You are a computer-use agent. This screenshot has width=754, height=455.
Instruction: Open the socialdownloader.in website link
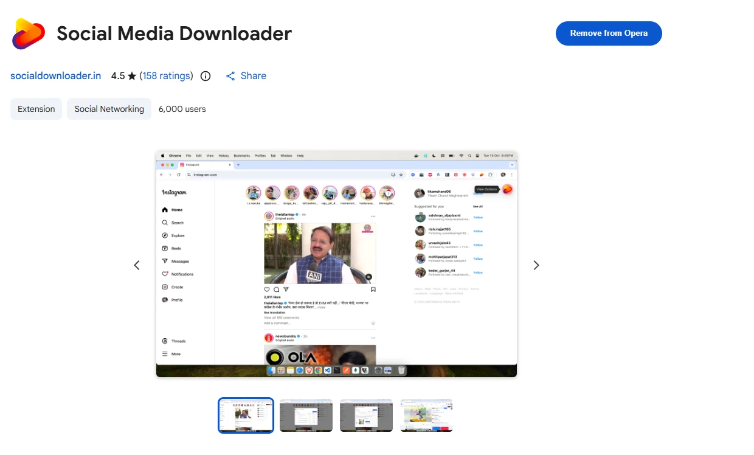(56, 76)
